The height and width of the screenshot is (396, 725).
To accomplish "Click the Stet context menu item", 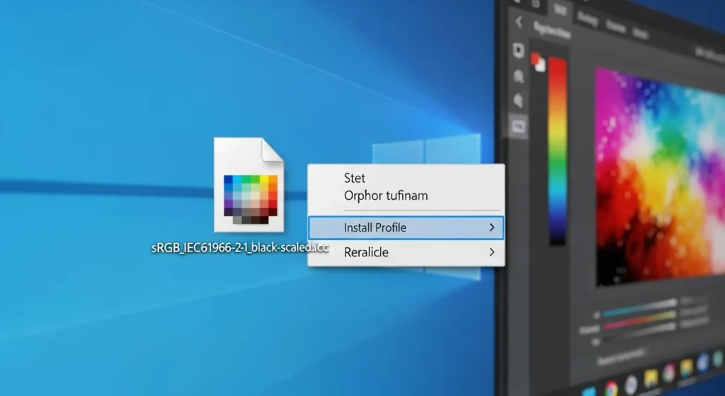I will (x=355, y=178).
